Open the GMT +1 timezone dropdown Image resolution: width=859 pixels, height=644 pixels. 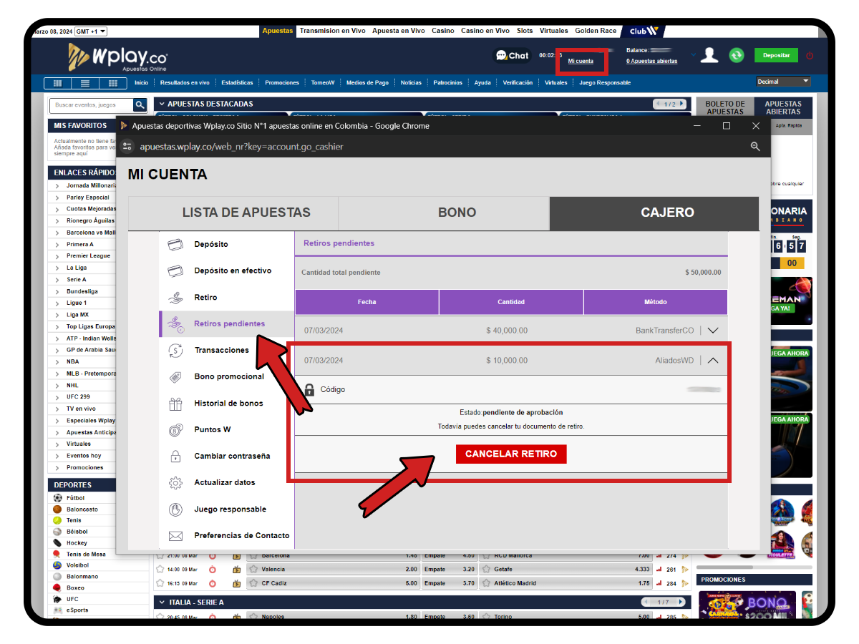pyautogui.click(x=91, y=31)
